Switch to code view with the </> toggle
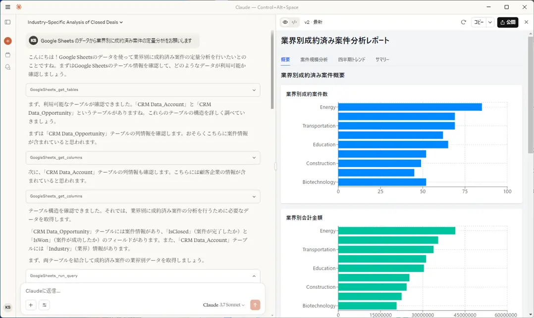This screenshot has height=318, width=534. point(293,22)
